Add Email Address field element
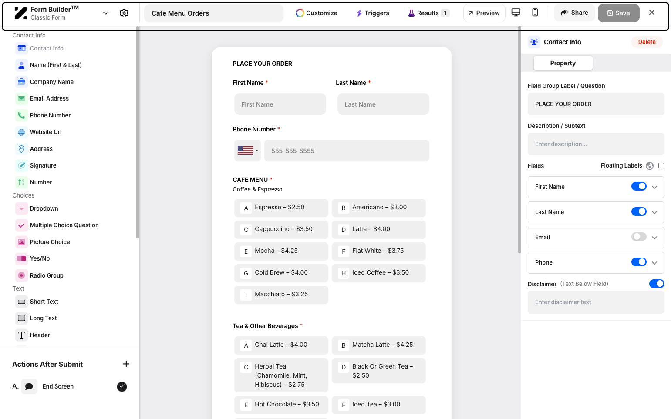 pos(49,98)
